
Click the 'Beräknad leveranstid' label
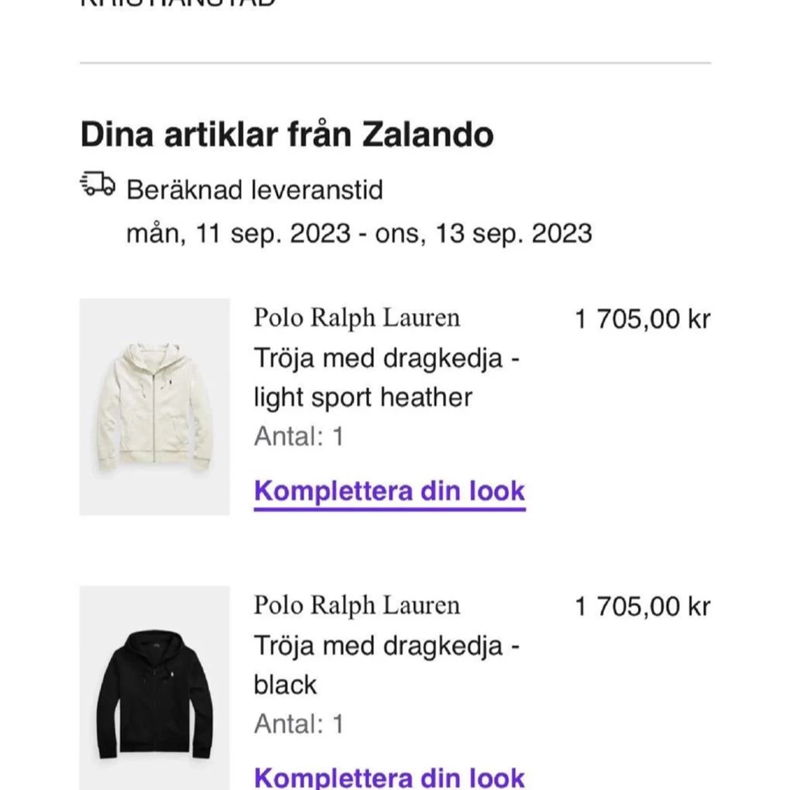tap(254, 190)
